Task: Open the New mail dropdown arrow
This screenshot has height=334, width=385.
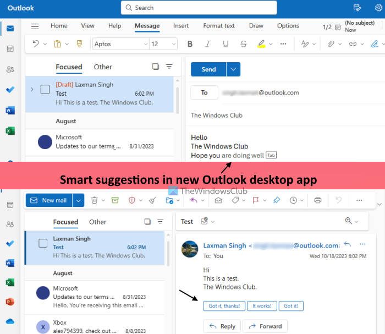Action: (x=78, y=200)
